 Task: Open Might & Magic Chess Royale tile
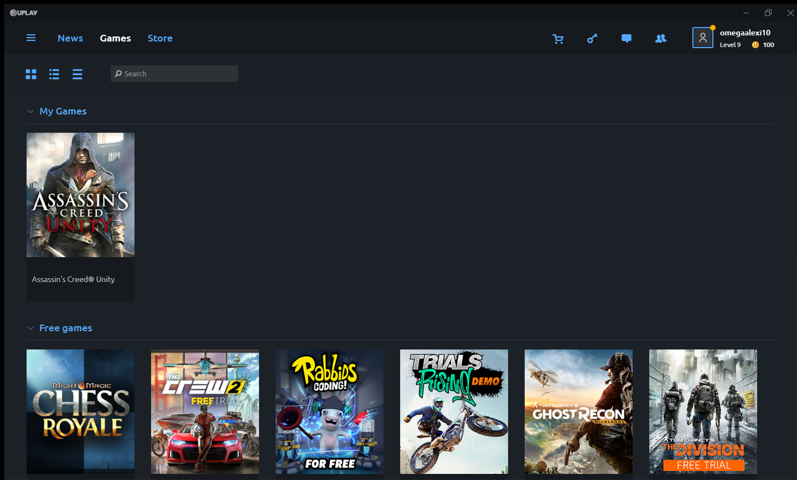(x=80, y=411)
